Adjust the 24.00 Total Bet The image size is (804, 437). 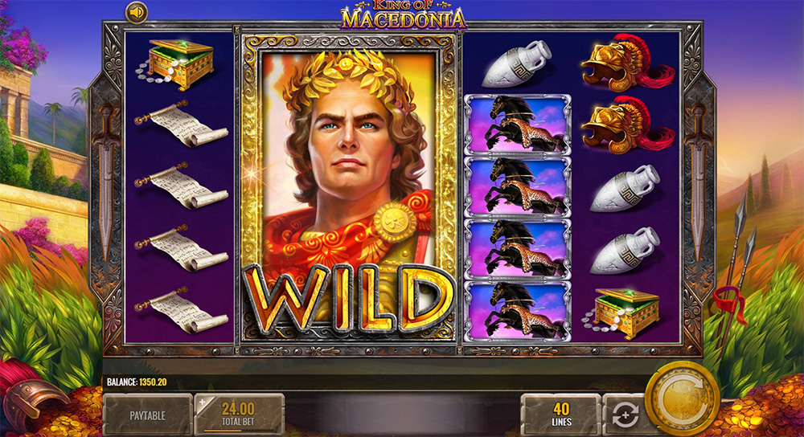pos(239,415)
